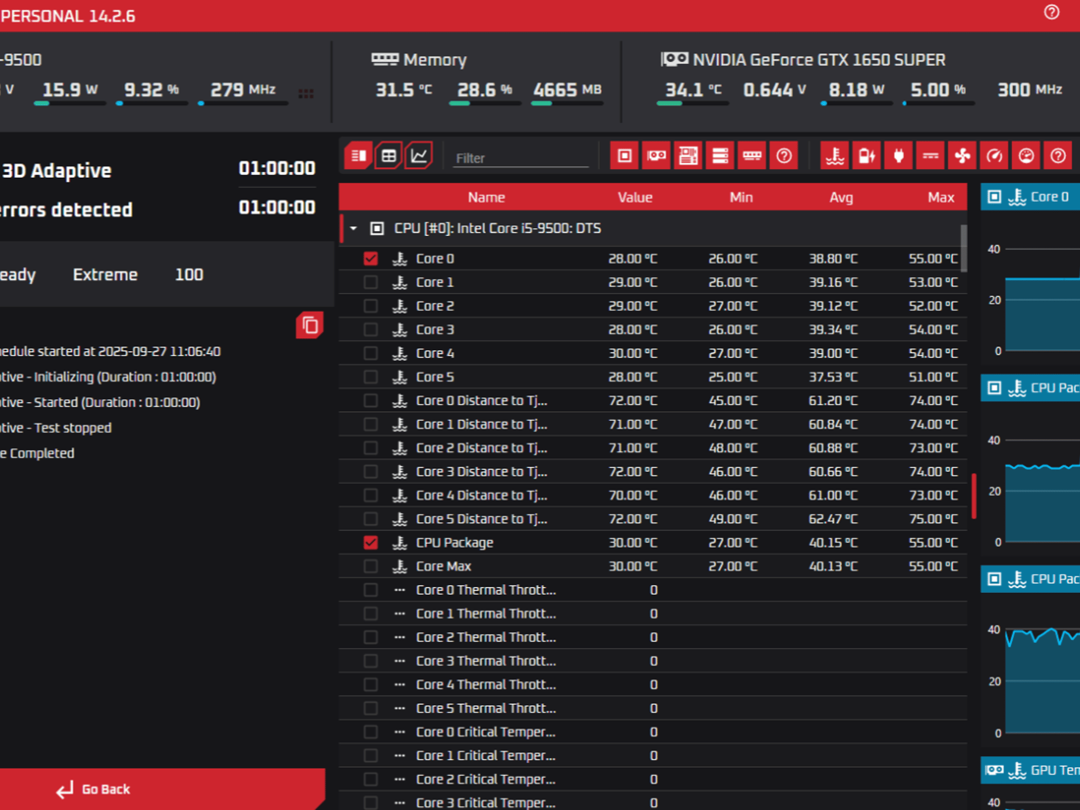Toggle the power plug sensor filter
The width and height of the screenshot is (1080, 810).
[x=899, y=156]
